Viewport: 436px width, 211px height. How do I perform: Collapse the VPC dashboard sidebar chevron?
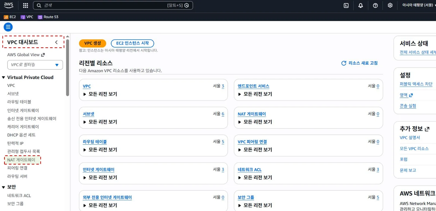(x=56, y=42)
